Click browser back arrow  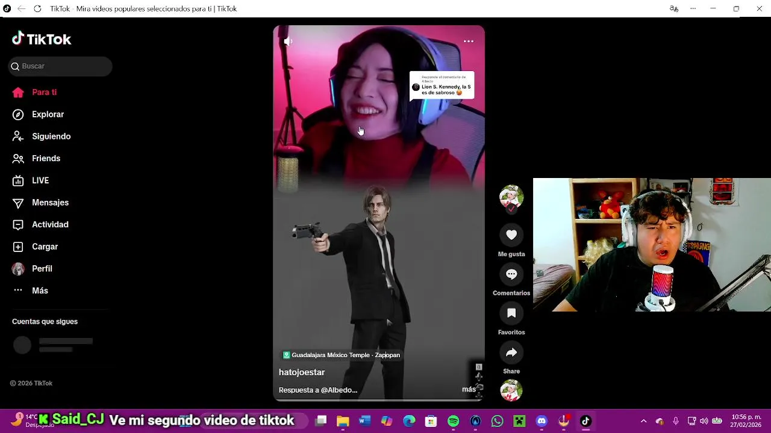pos(22,8)
